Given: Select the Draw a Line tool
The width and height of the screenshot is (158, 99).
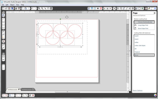Looking at the screenshot, I should tap(3, 19).
